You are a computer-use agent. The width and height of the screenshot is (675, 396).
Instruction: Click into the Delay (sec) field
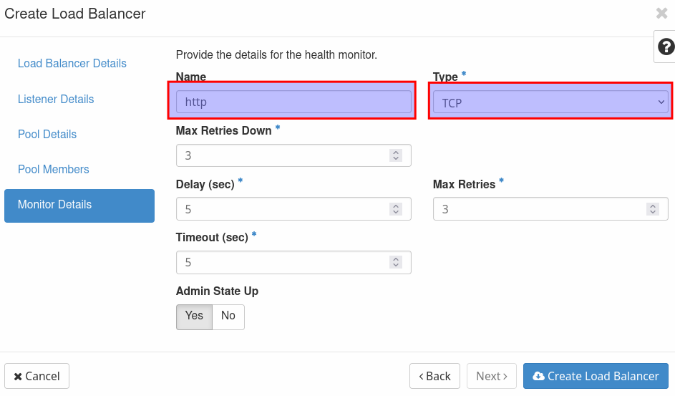tap(283, 209)
